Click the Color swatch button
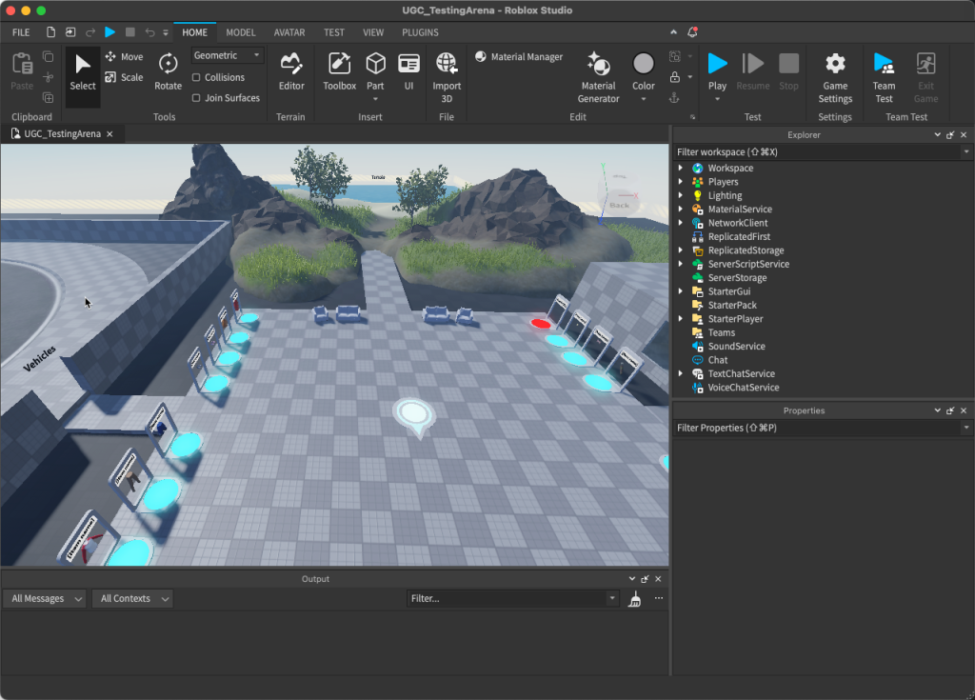This screenshot has height=700, width=975. [644, 65]
